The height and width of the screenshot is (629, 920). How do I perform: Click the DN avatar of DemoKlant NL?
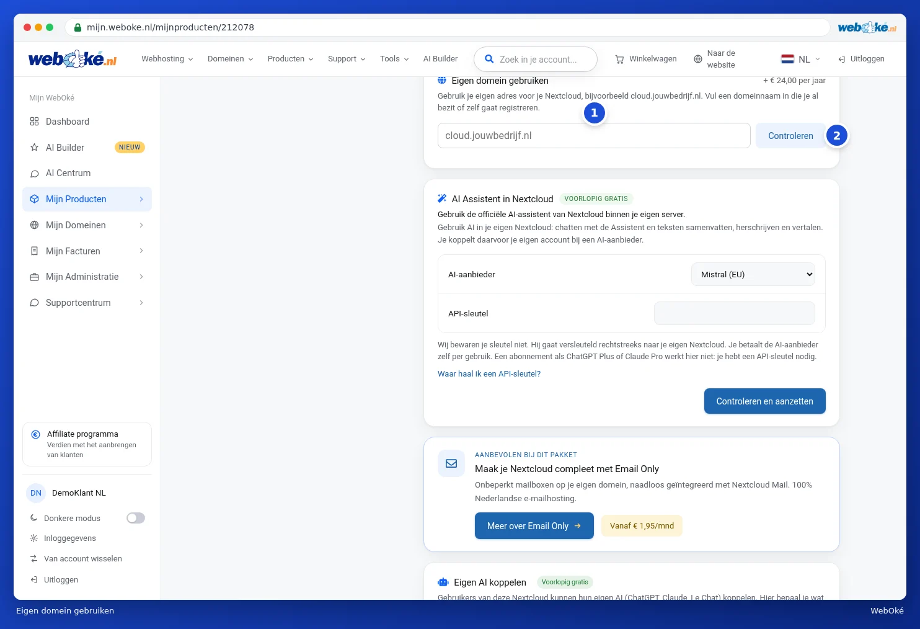36,493
